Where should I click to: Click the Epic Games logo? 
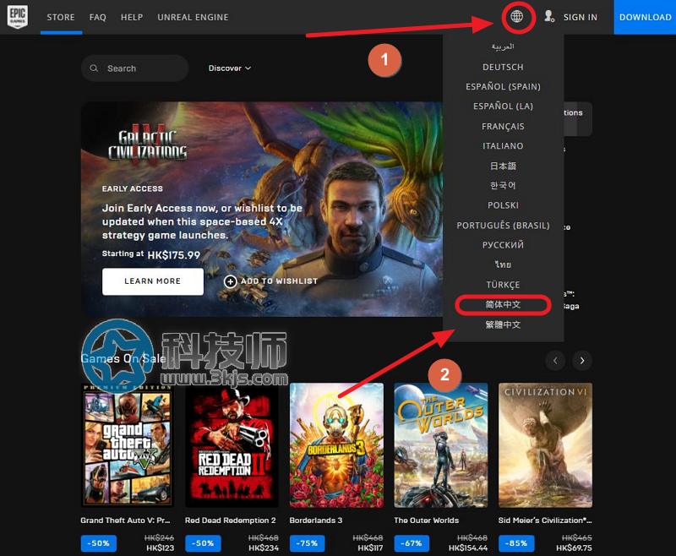tap(18, 17)
